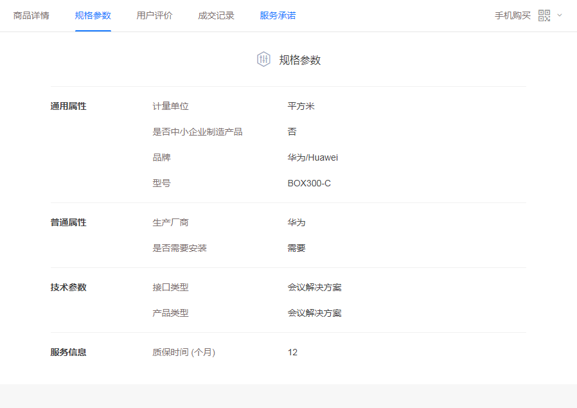This screenshot has height=408, width=577.
Task: Click the 华为 manufacturer value
Action: [x=296, y=222]
